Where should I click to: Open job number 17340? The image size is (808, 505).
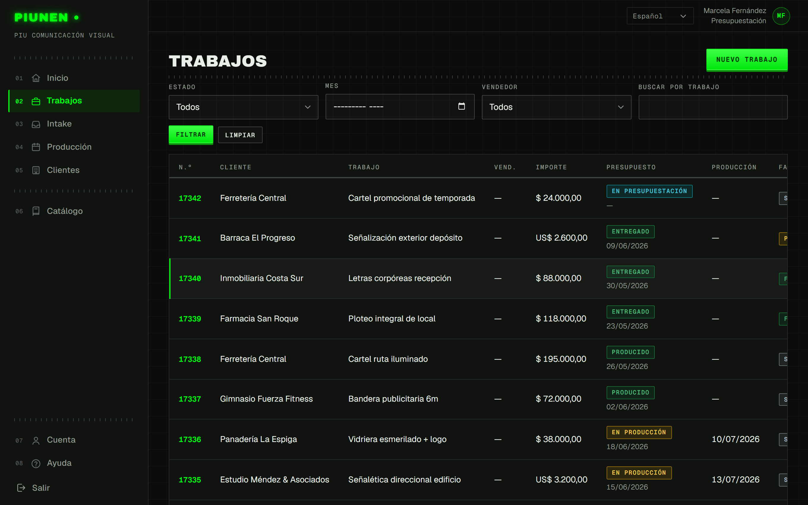coord(190,279)
